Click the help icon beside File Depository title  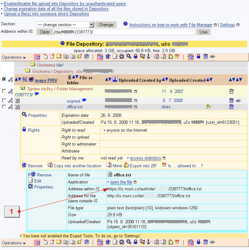pos(63,43)
